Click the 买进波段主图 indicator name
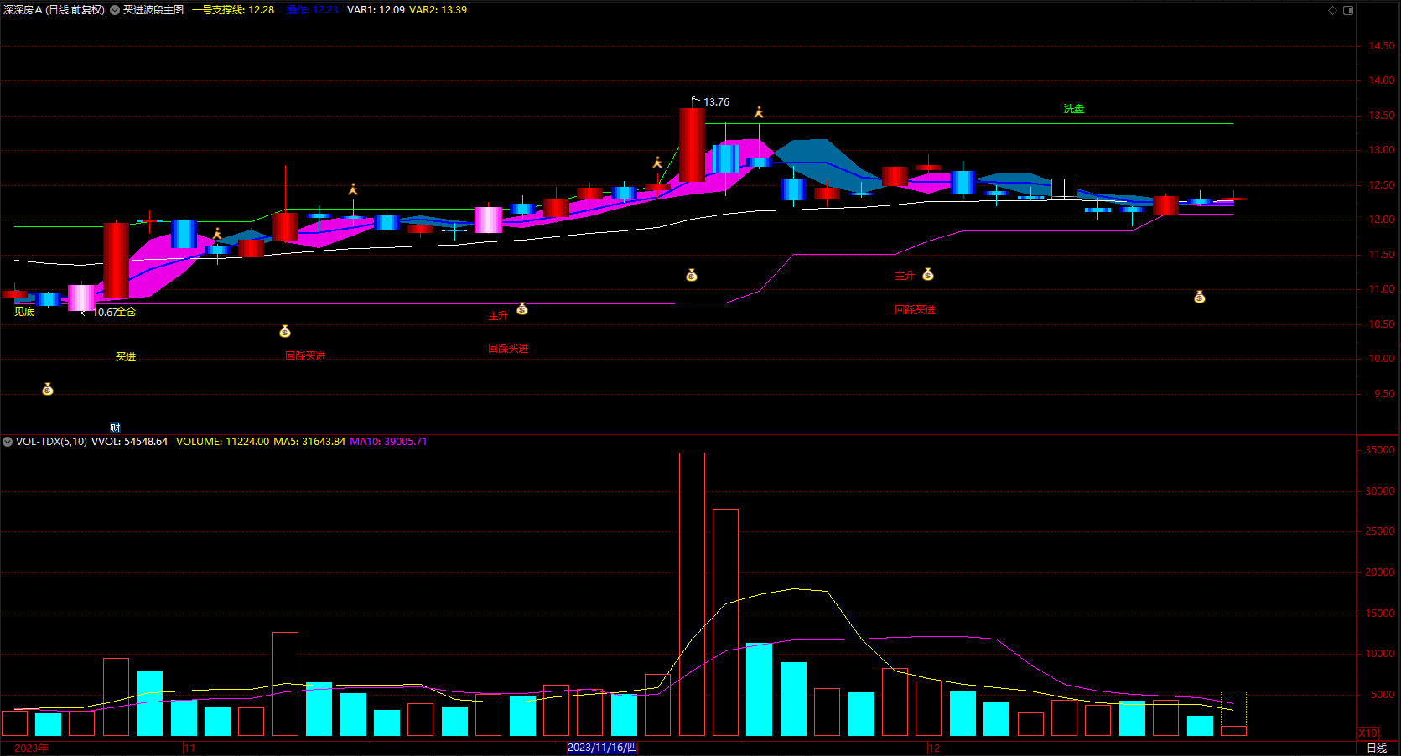Image resolution: width=1401 pixels, height=756 pixels. tap(153, 10)
